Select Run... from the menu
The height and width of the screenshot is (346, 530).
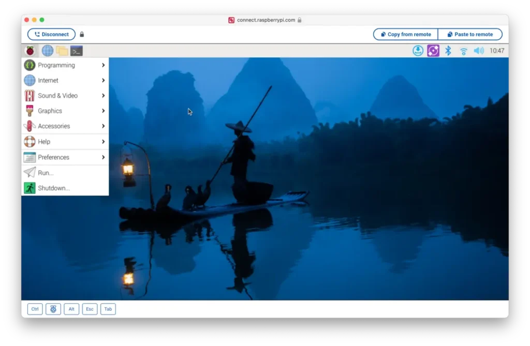(65, 173)
